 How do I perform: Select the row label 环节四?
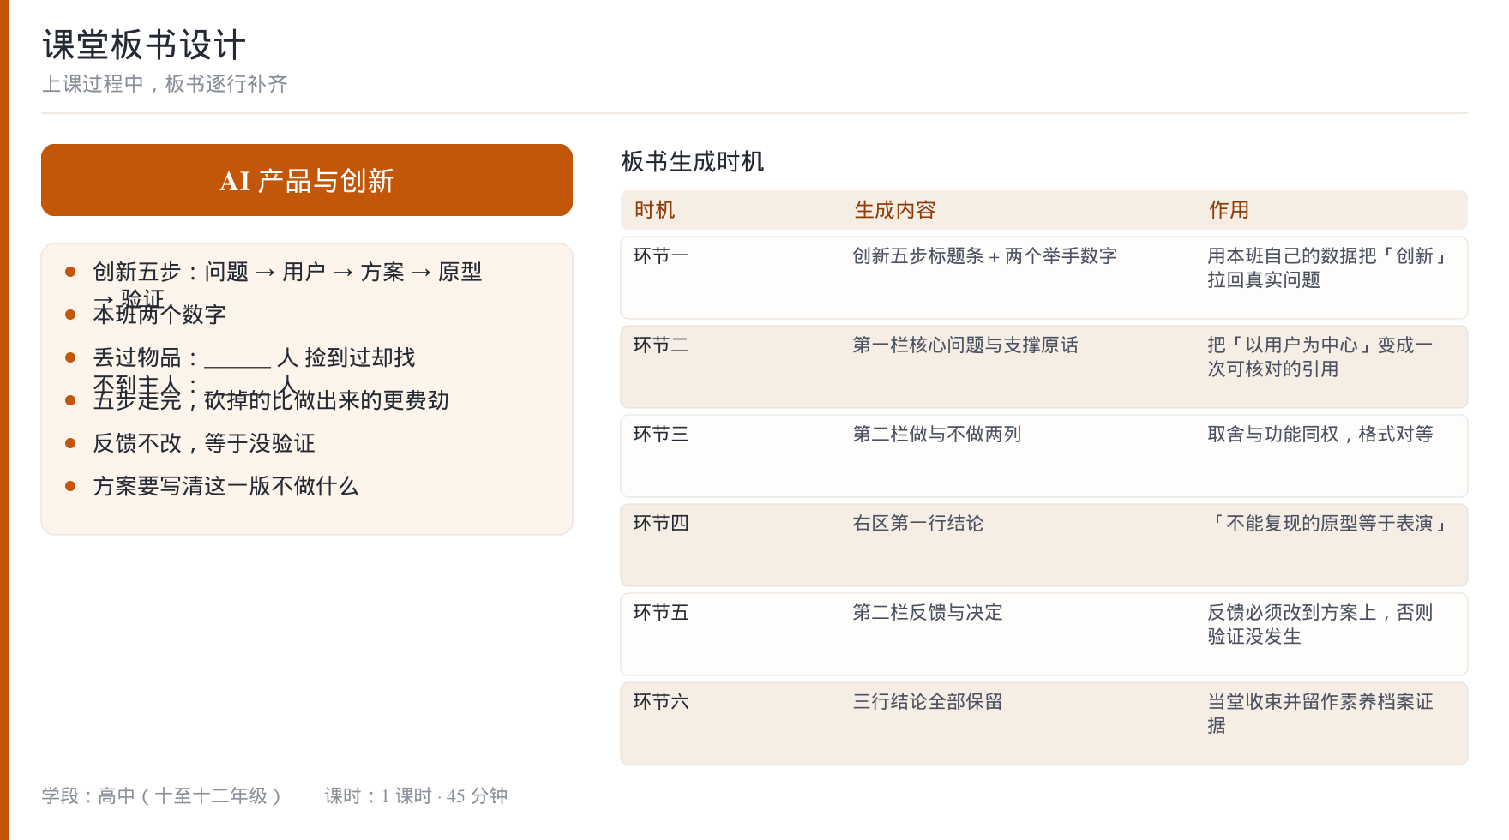point(661,523)
